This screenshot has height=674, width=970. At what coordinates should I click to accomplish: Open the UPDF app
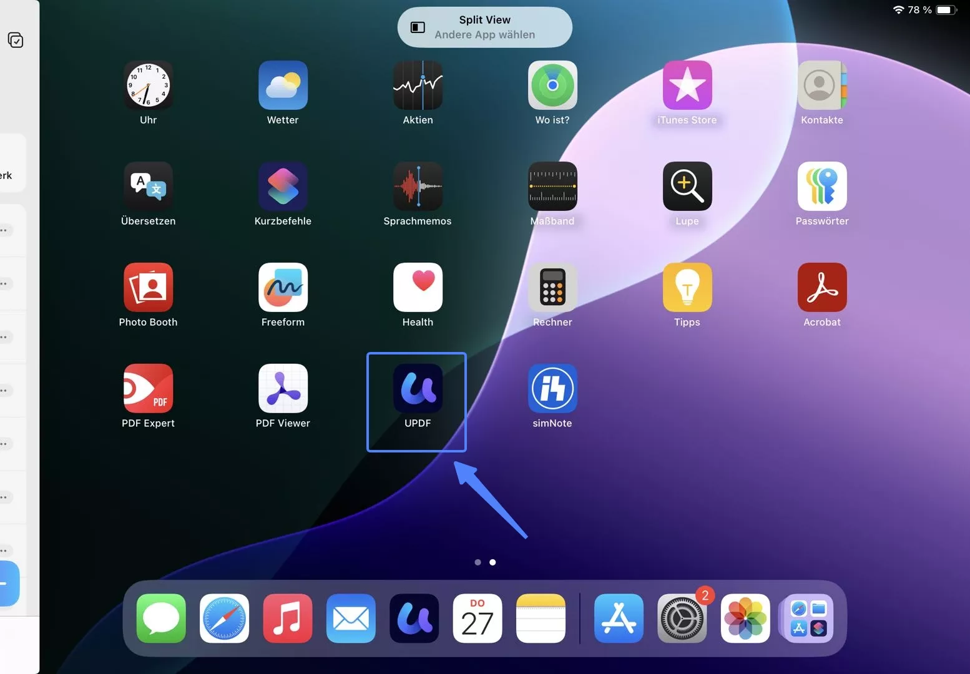point(416,388)
